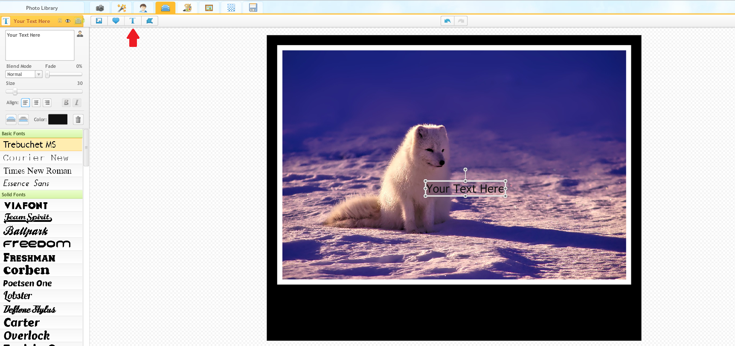Image resolution: width=735 pixels, height=346 pixels.
Task: Click the Add Text T icon
Action: click(x=132, y=21)
